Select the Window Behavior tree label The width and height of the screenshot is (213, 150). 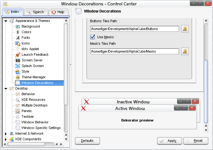point(35,122)
